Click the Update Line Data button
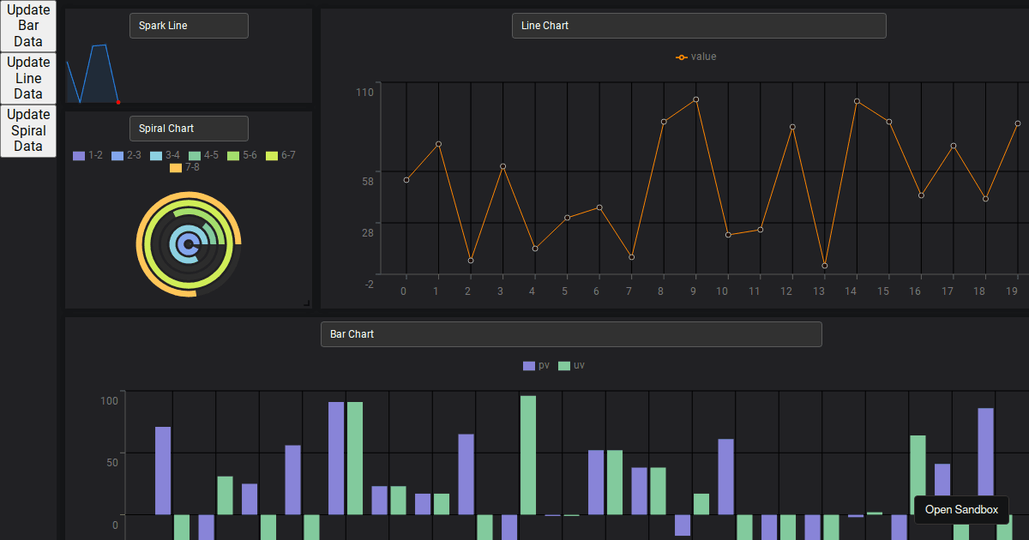The height and width of the screenshot is (540, 1029). point(28,78)
